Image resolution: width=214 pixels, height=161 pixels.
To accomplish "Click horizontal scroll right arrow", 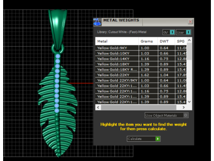I will pos(184,107).
